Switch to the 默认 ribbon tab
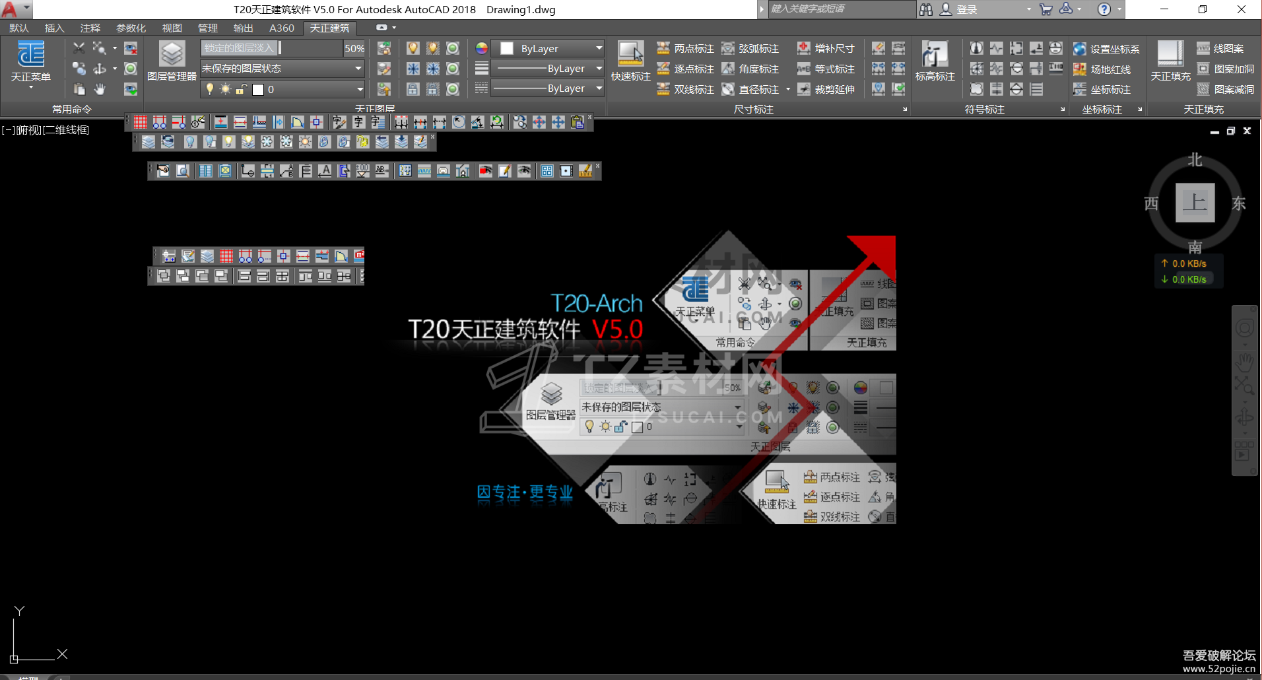Screen dimensions: 1262x680 tap(19, 28)
